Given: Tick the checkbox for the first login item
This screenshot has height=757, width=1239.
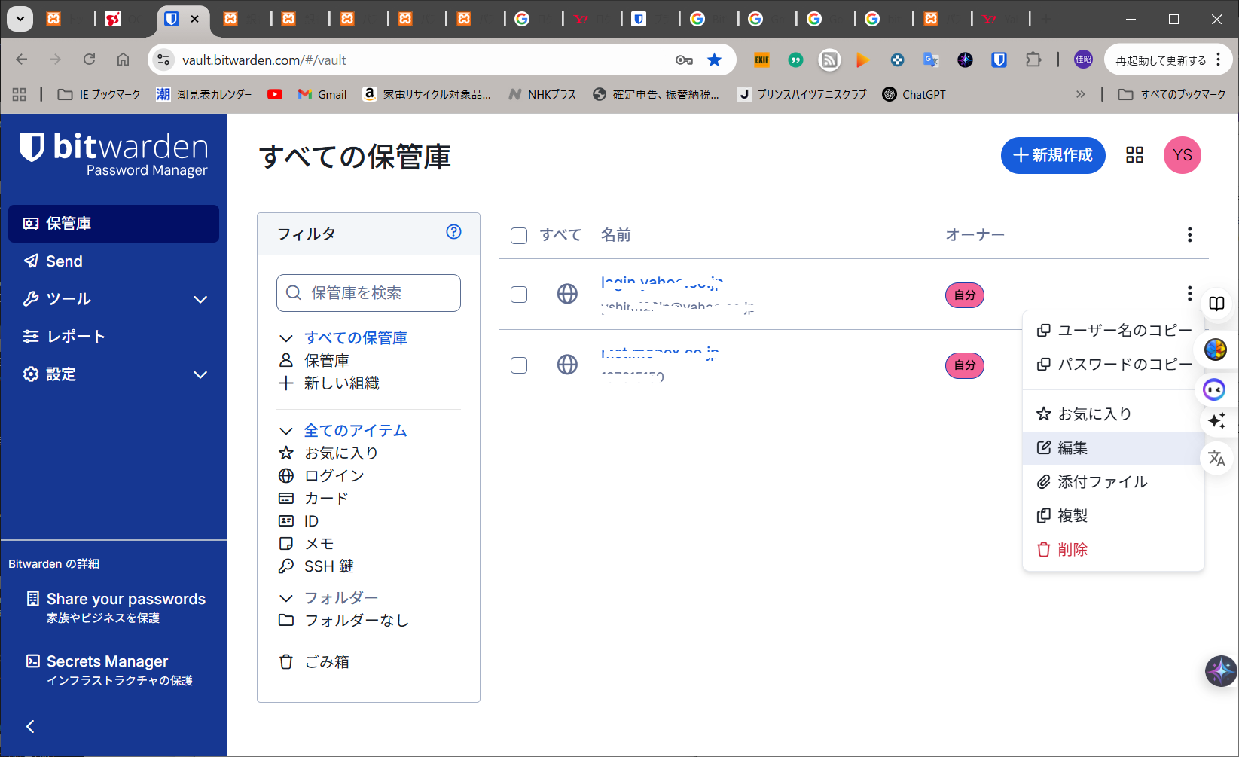Looking at the screenshot, I should [519, 295].
